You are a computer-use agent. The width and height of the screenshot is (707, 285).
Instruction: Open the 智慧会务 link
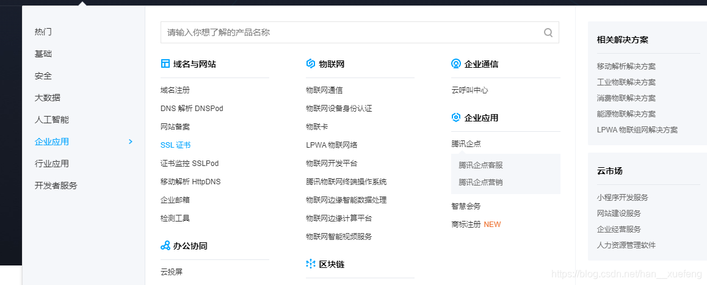point(466,206)
